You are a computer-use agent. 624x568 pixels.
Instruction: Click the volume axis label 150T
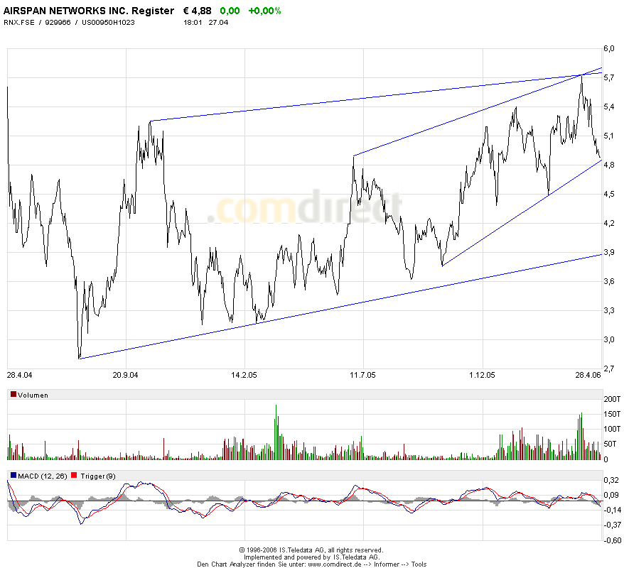612,414
